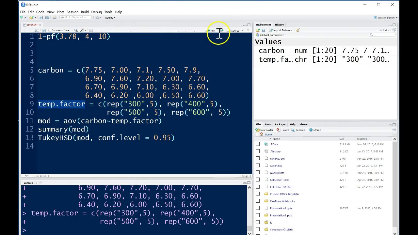Maximize the Environment pane
Image resolution: width=418 pixels, height=235 pixels.
[x=394, y=25]
